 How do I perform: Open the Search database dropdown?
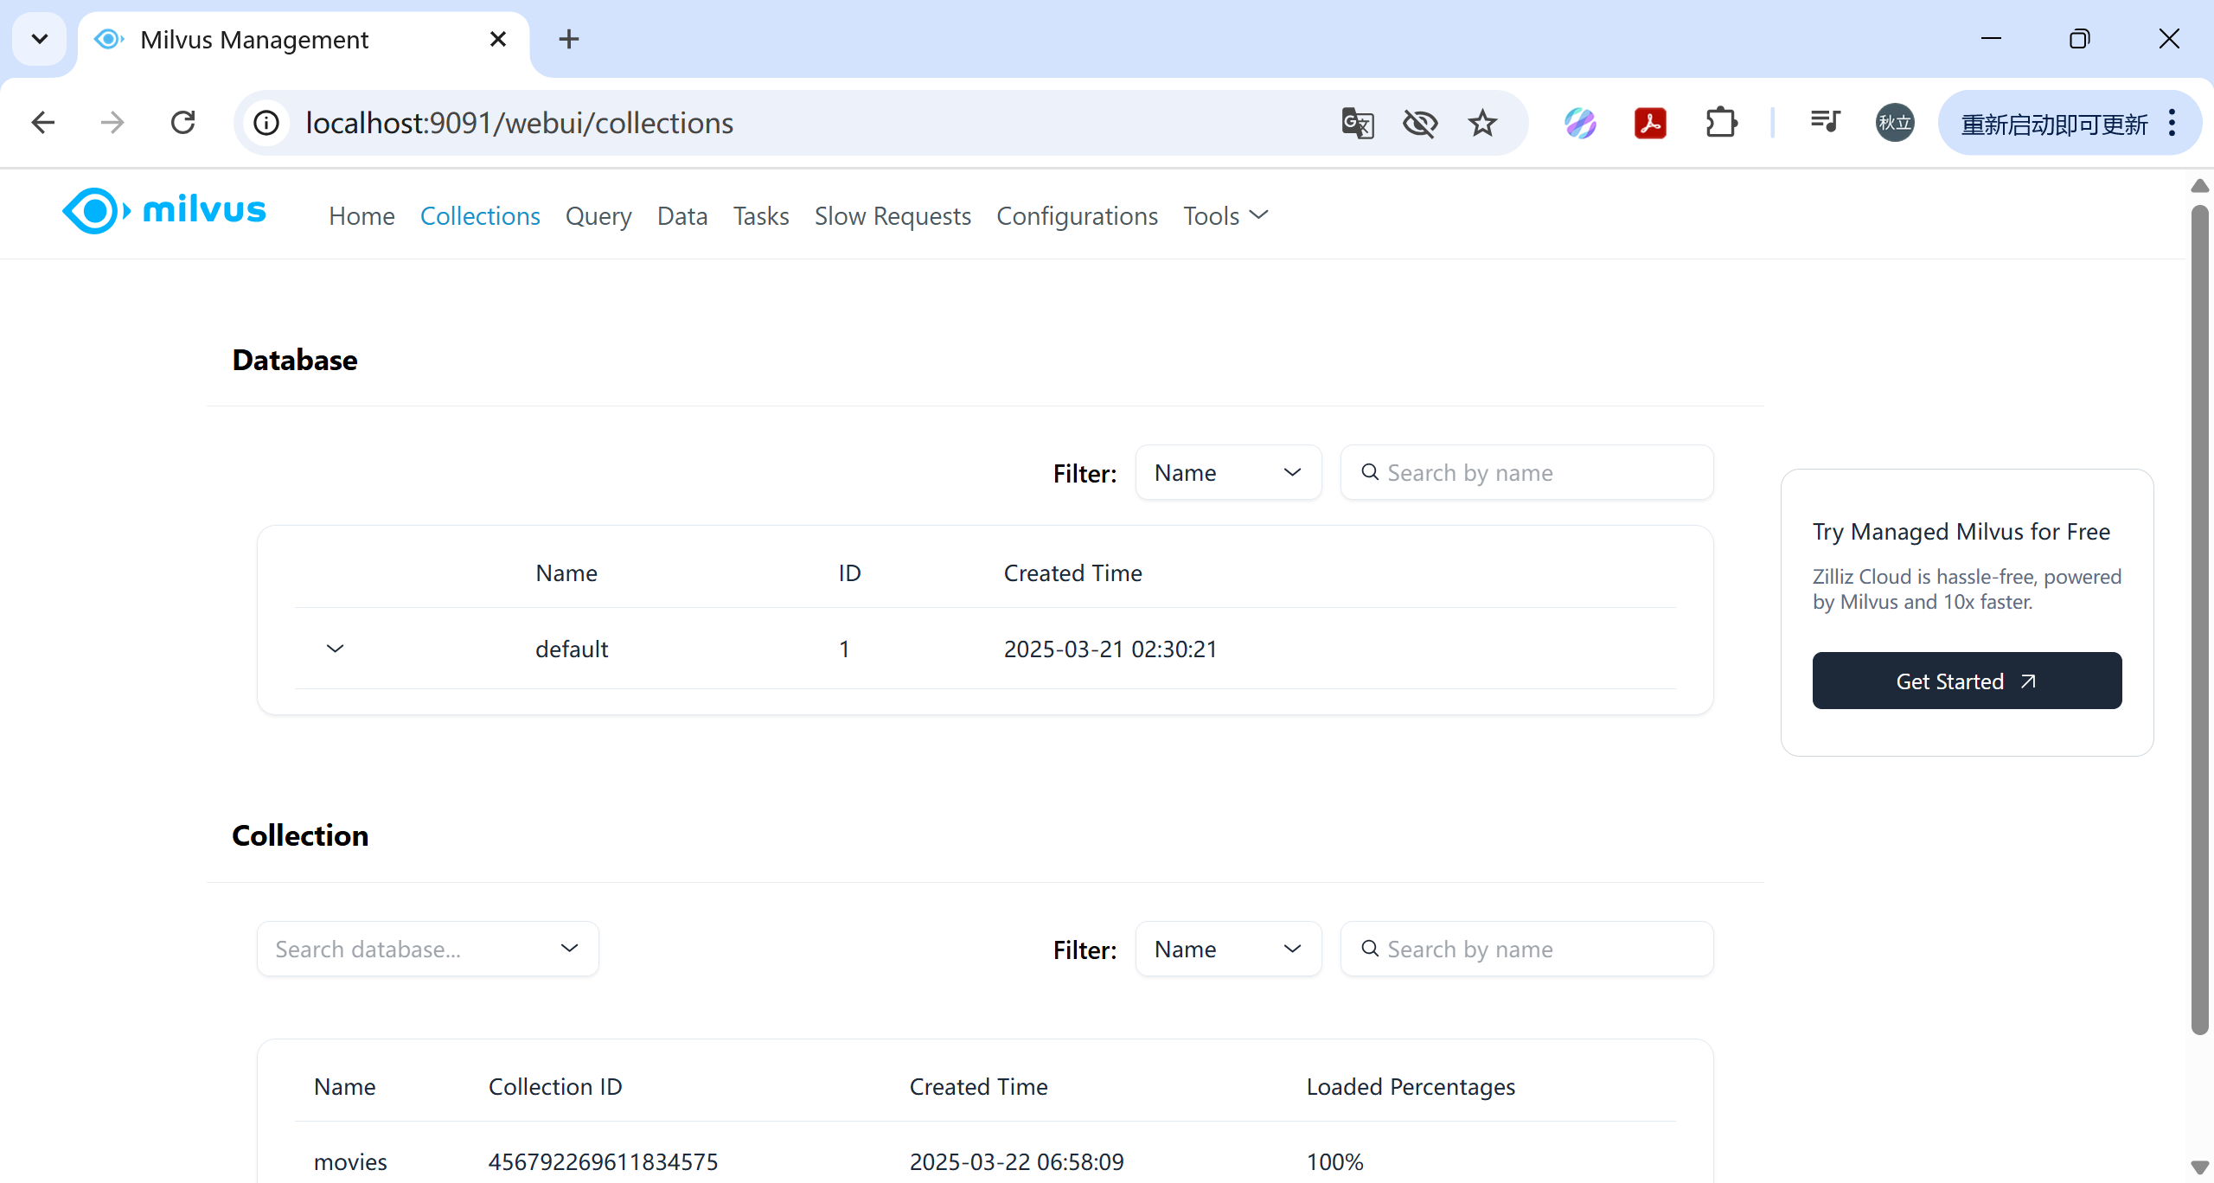[427, 950]
